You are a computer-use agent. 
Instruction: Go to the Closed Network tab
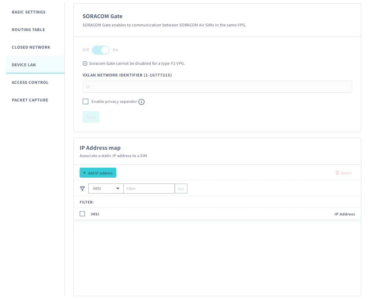[x=31, y=47]
